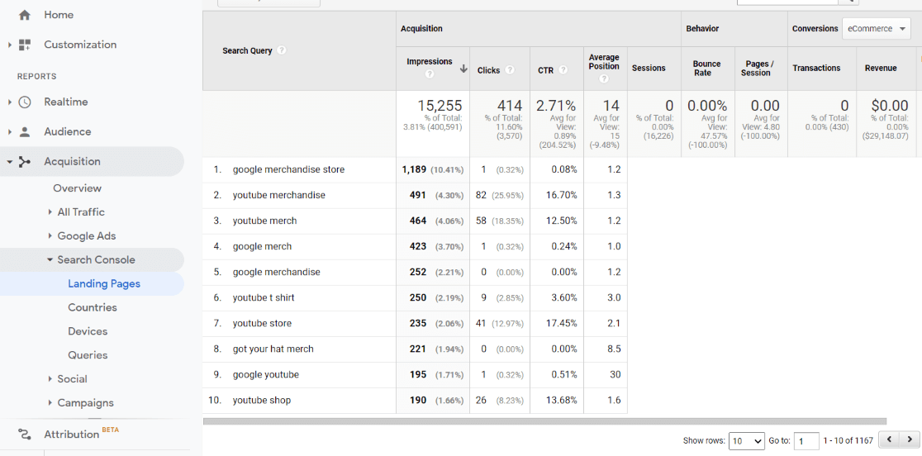Click 'youtube shop' query row
This screenshot has width=922, height=456.
(x=262, y=400)
